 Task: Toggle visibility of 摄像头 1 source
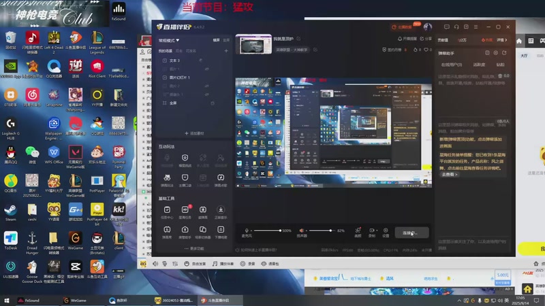coord(207,95)
